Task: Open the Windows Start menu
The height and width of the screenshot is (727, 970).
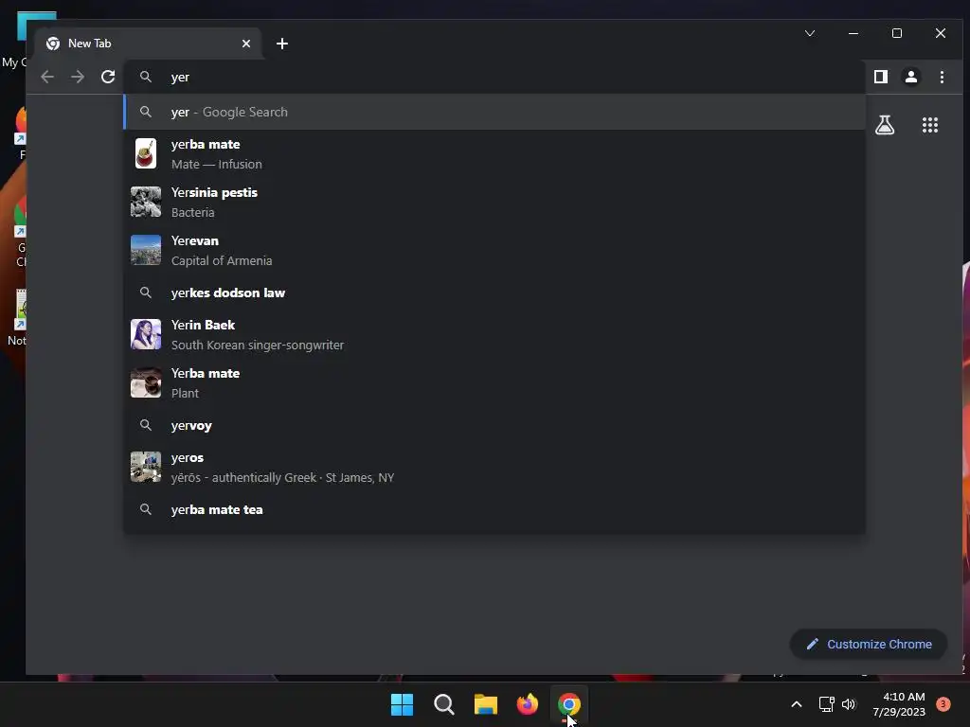Action: click(x=402, y=704)
